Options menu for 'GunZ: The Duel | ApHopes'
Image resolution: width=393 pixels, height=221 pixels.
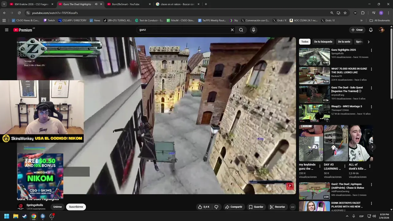point(371,185)
